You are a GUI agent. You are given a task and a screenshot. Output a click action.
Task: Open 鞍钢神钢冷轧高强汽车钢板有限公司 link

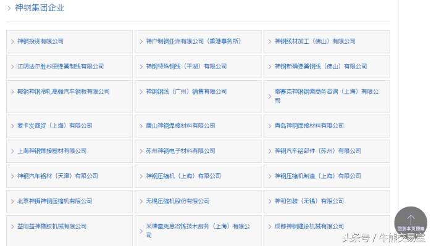[64, 92]
